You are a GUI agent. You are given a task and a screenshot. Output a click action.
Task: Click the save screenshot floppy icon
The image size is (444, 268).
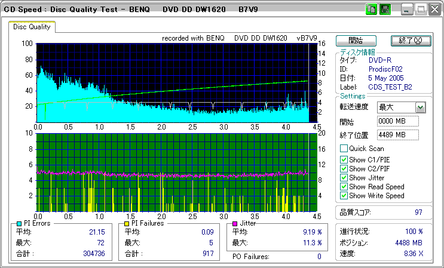coord(385,10)
